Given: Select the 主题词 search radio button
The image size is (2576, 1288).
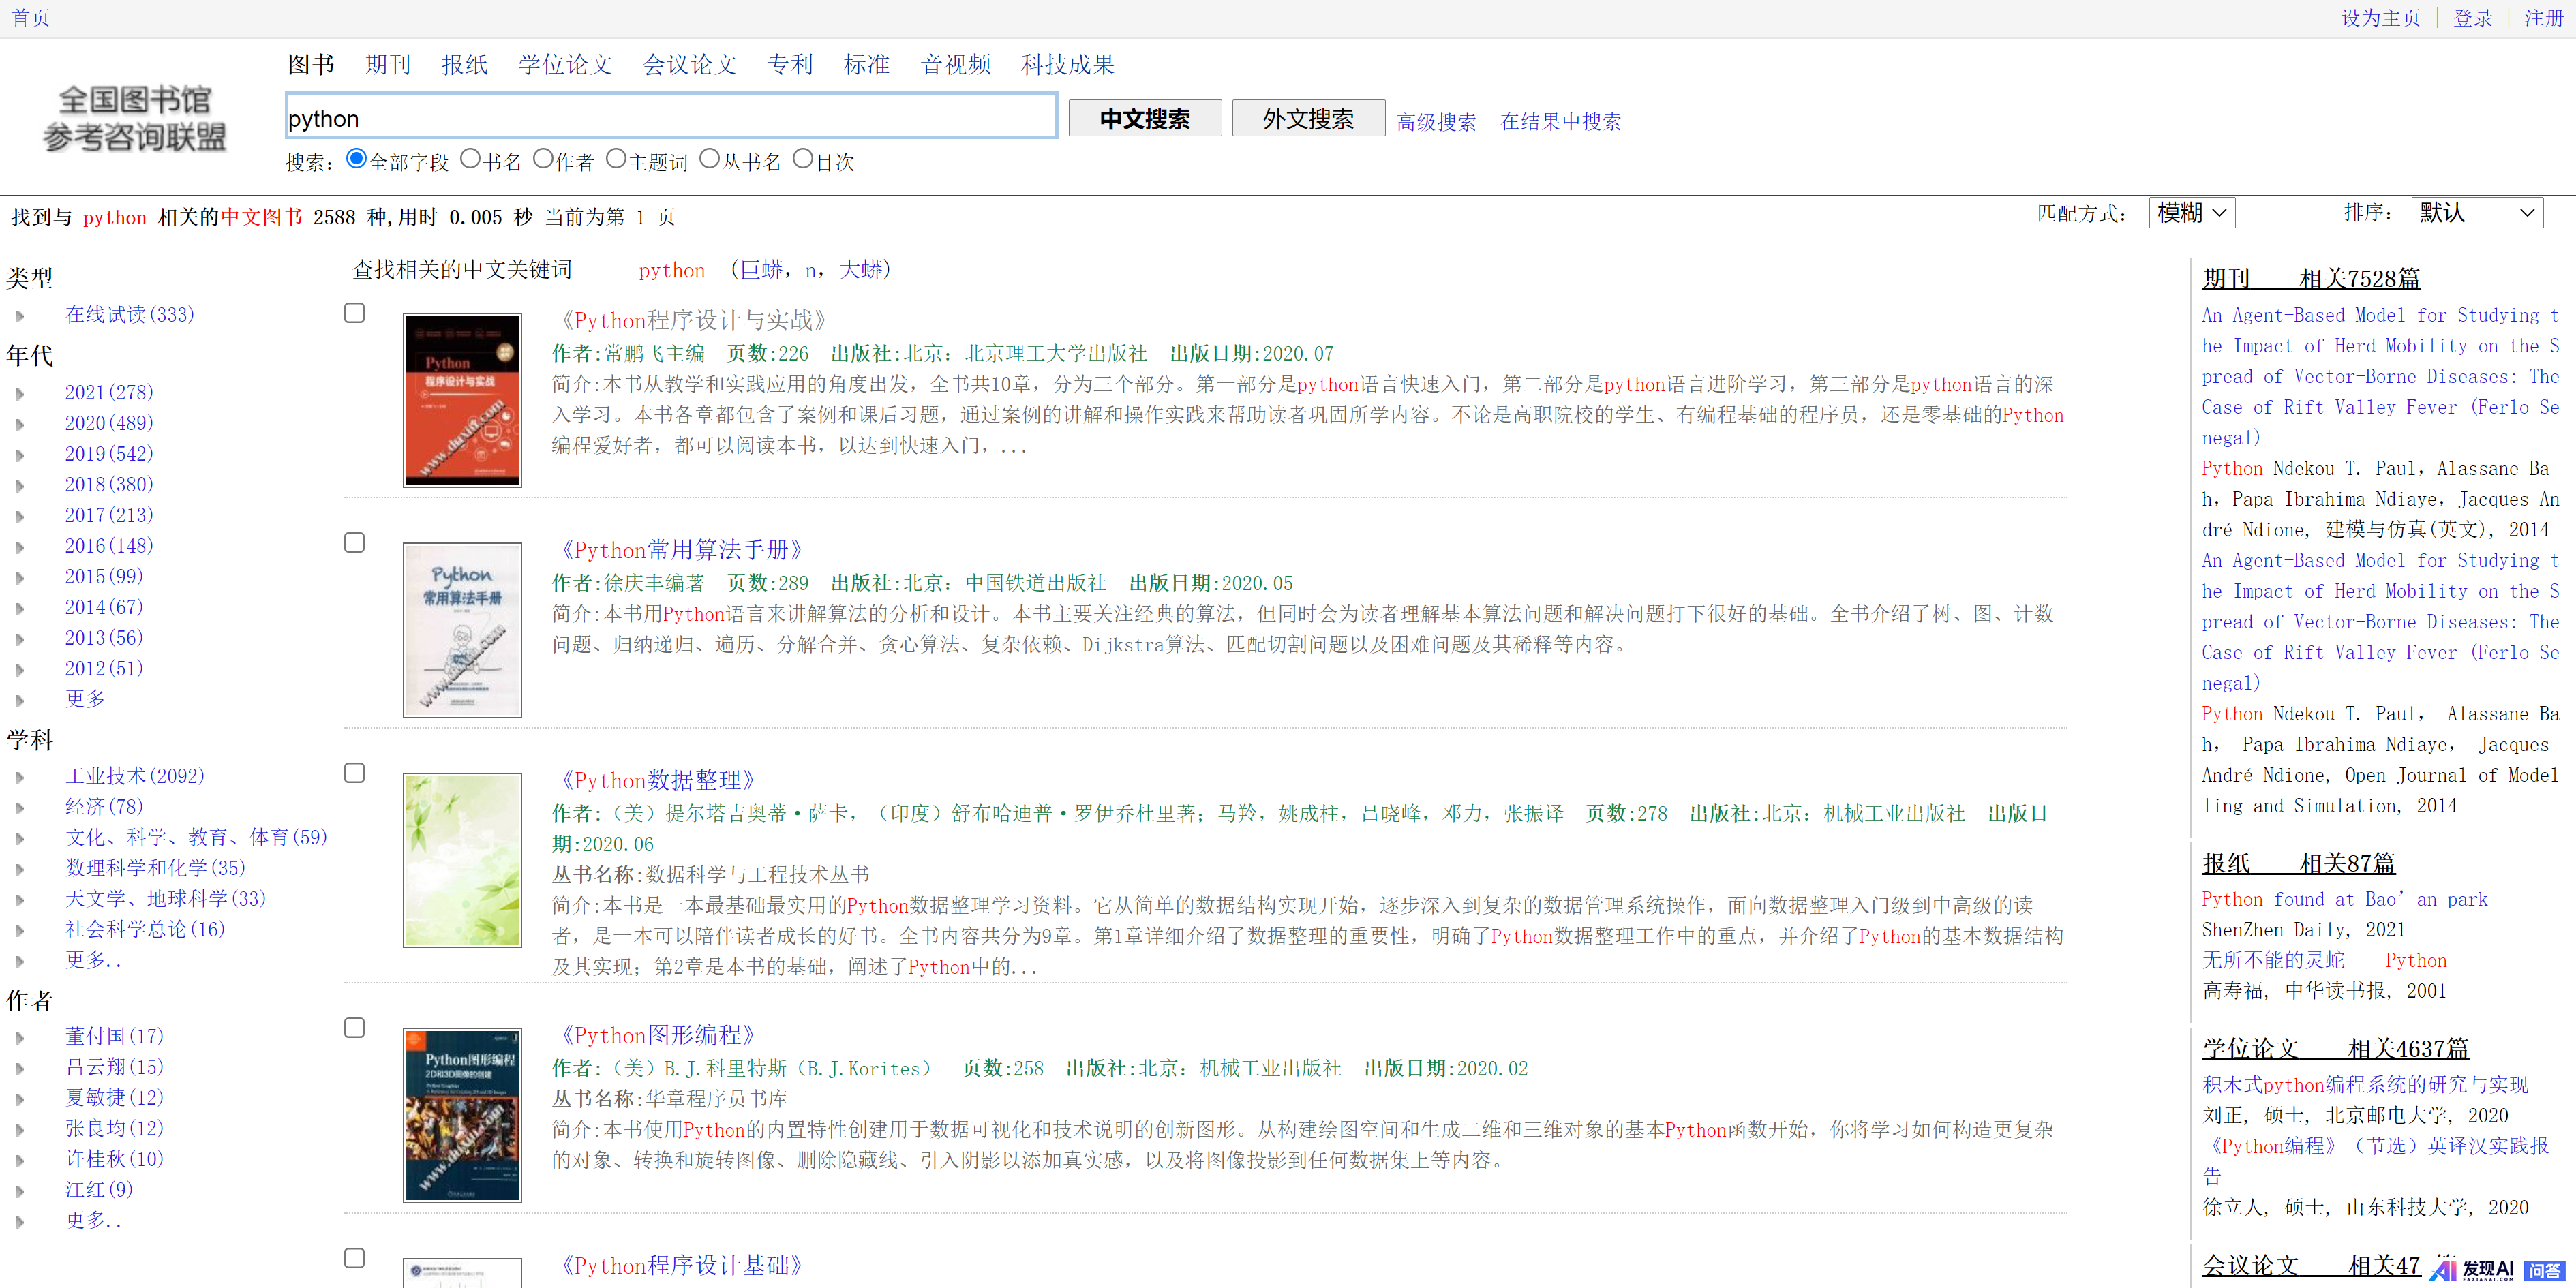Looking at the screenshot, I should 616,158.
